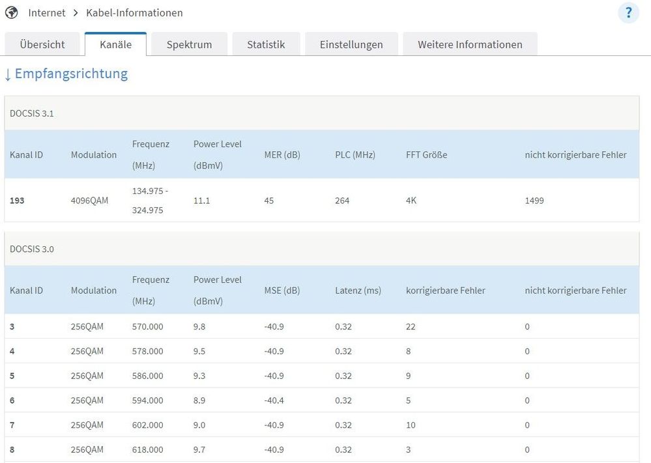Switch to the Übersicht tab
Image resolution: width=651 pixels, height=463 pixels.
(42, 44)
